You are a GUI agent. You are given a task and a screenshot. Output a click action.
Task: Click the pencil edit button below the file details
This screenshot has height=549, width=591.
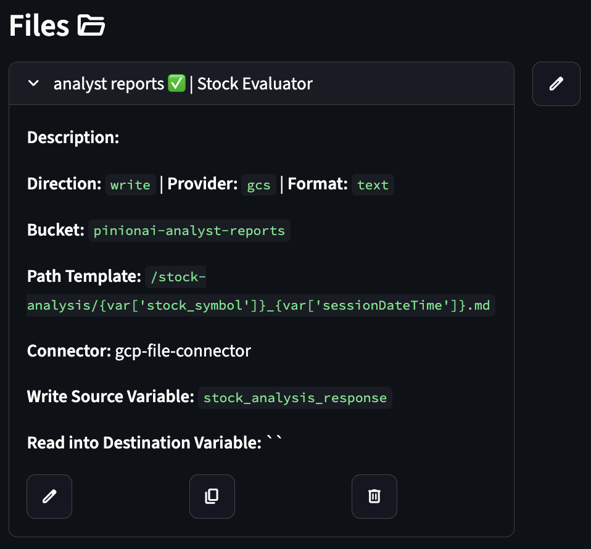coord(49,496)
